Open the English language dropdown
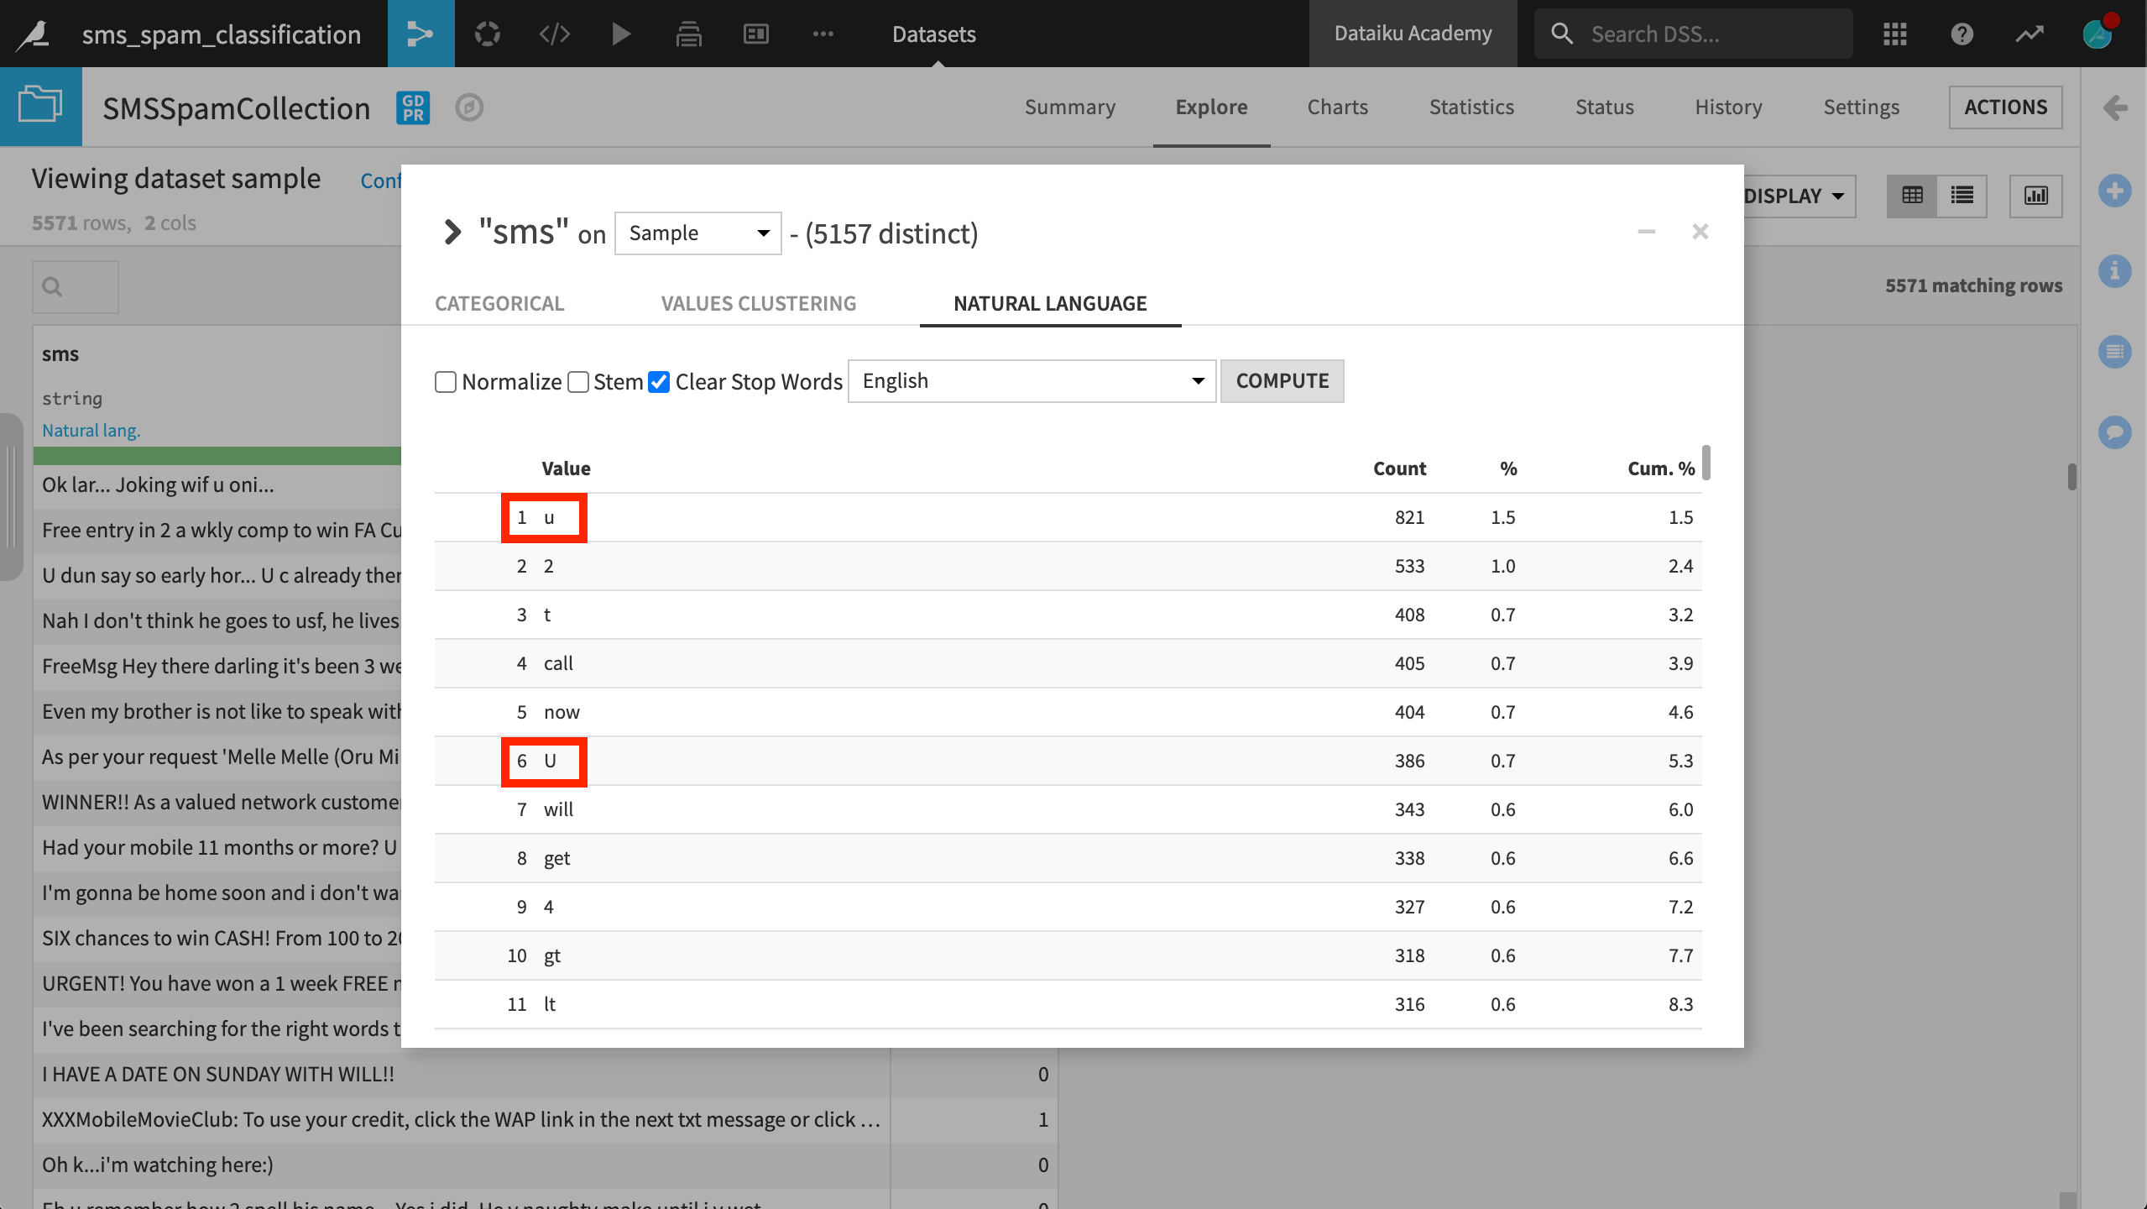This screenshot has height=1209, width=2147. pyautogui.click(x=1032, y=381)
